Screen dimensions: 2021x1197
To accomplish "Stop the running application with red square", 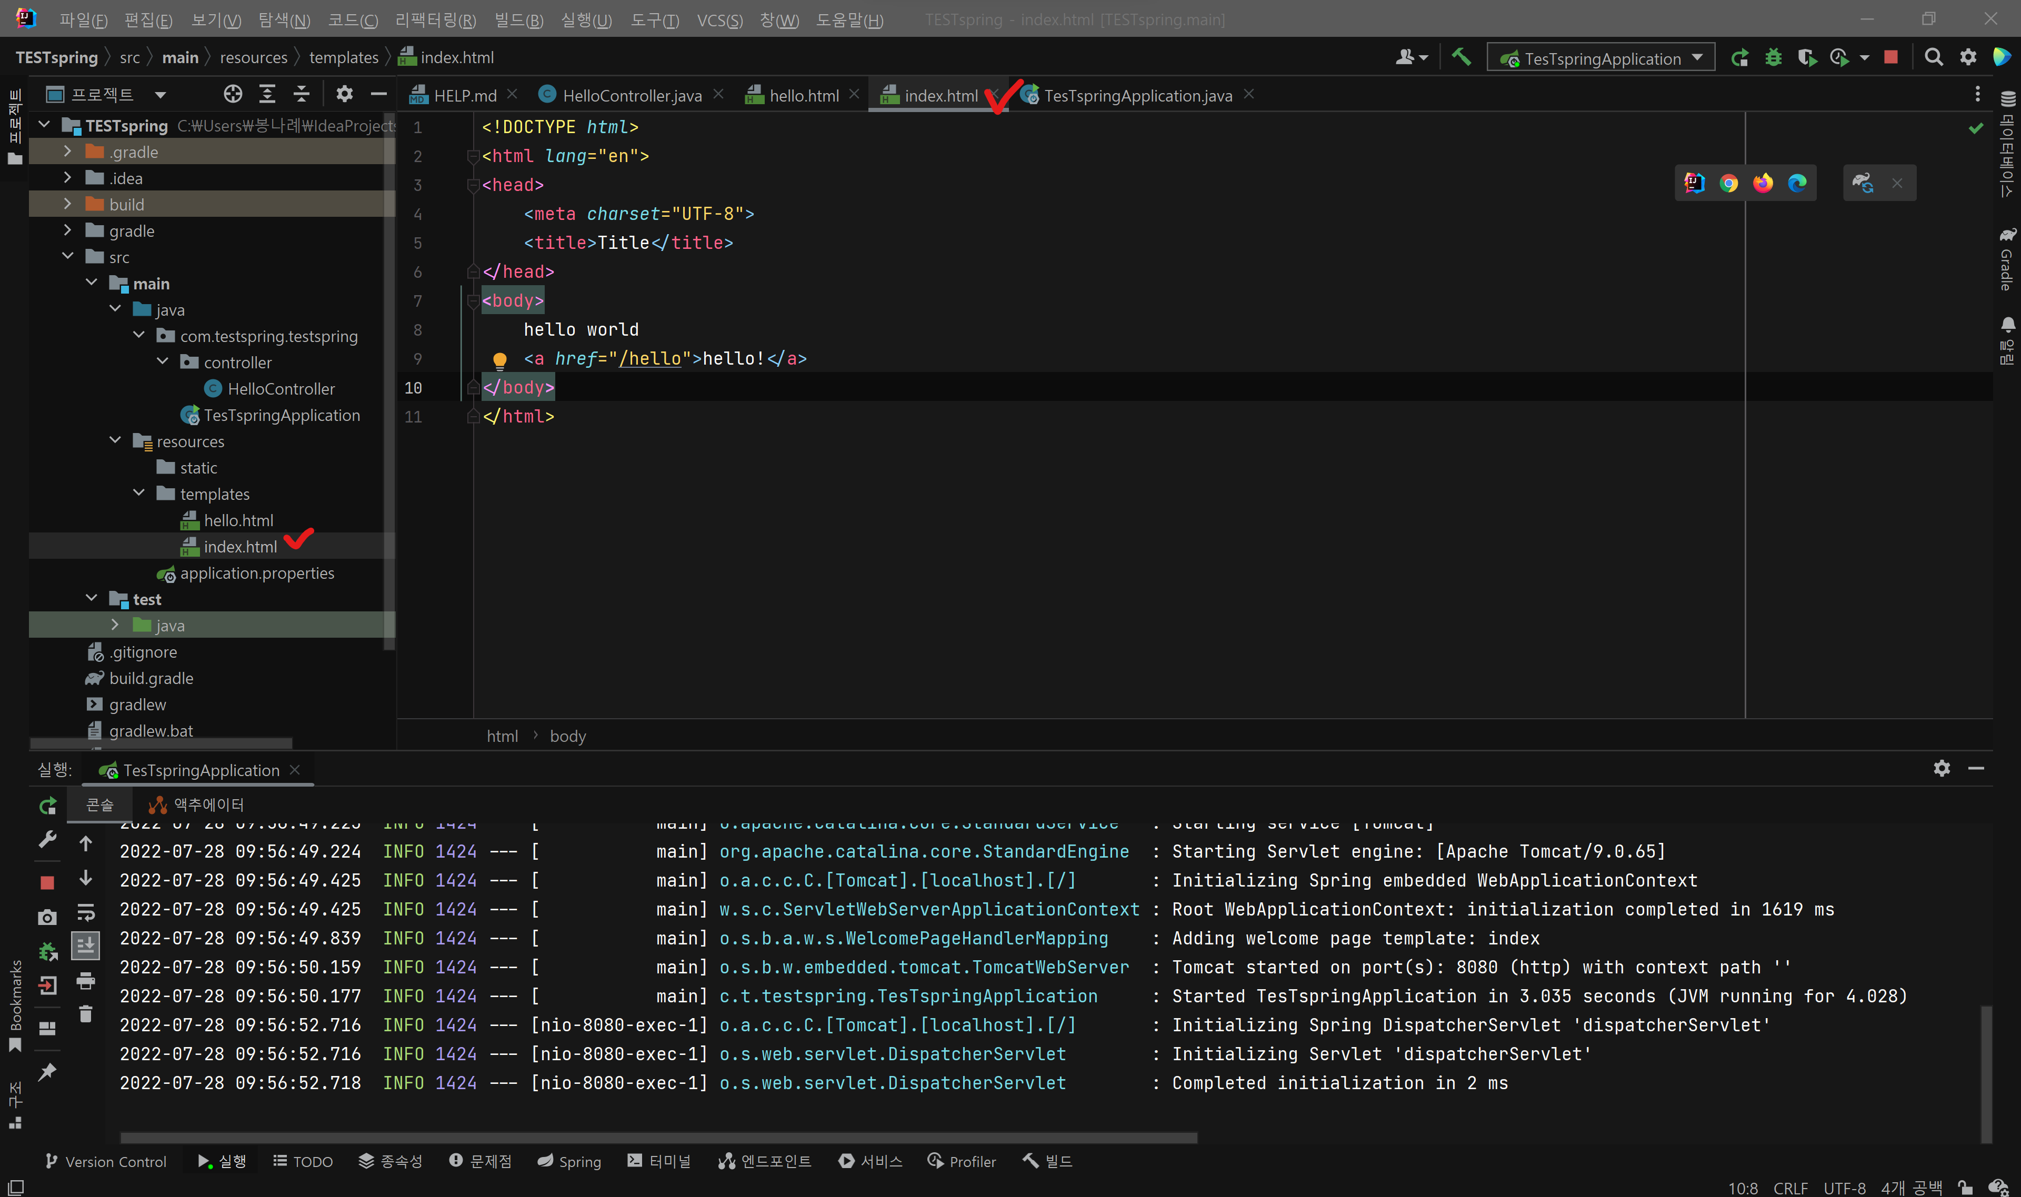I will click(1891, 57).
